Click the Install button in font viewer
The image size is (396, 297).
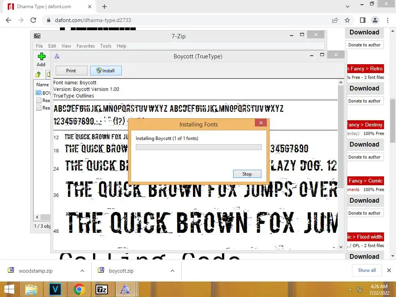(x=106, y=71)
